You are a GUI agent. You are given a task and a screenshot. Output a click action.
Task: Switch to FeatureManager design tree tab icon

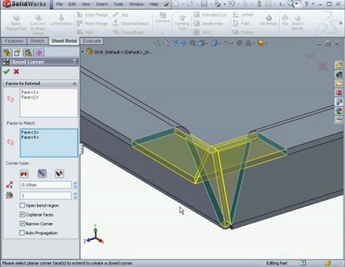click(7, 53)
